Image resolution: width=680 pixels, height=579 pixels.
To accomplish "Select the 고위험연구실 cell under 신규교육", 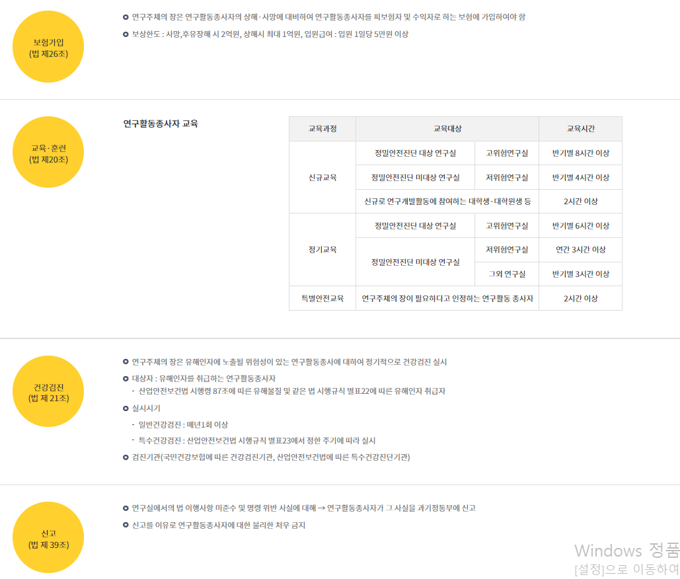I will coord(507,153).
